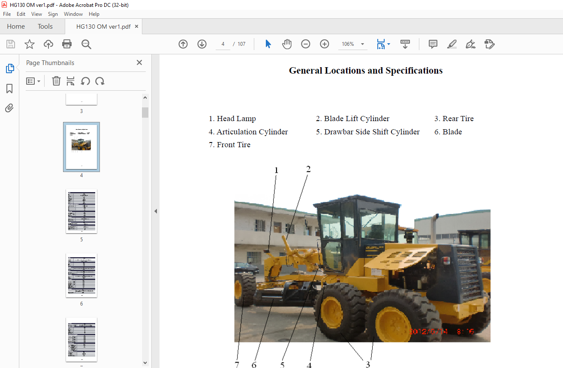Click the '1. Head Lamp' text

click(232, 119)
